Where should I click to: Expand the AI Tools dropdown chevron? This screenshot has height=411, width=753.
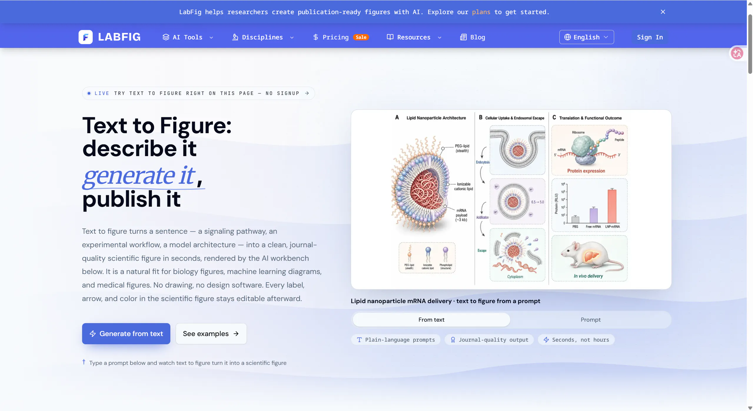(x=211, y=37)
